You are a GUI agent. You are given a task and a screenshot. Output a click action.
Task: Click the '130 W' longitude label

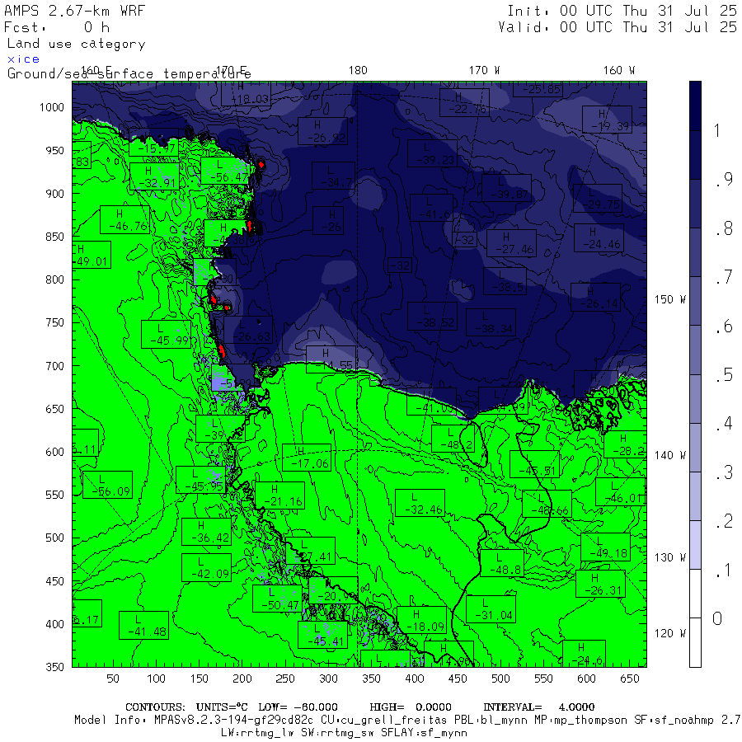tap(669, 557)
